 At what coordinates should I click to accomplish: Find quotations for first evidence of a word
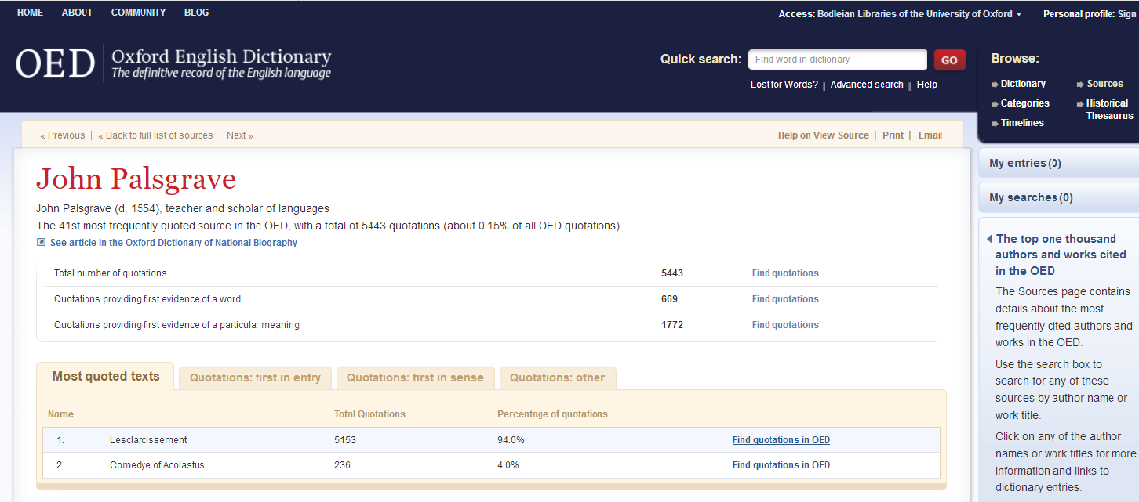point(784,299)
